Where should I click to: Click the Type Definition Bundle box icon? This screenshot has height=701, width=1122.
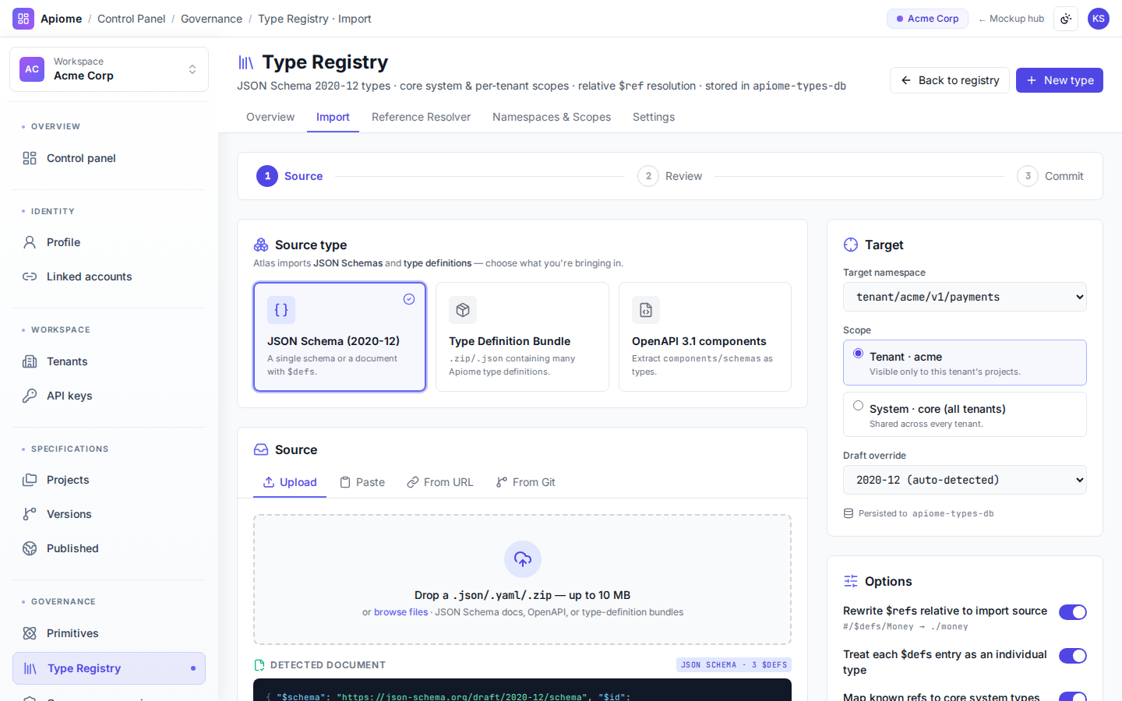[463, 310]
